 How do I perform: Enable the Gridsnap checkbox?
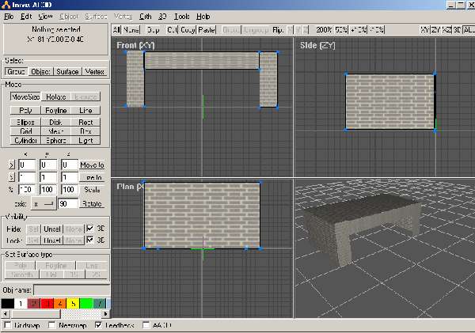tap(8, 325)
